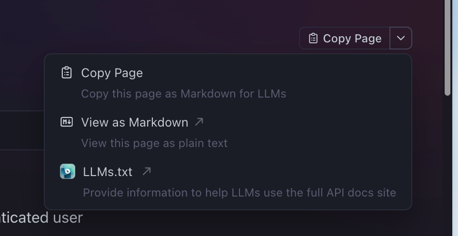Click the Copy Page button label
Viewport: 458px width, 236px height.
(352, 38)
